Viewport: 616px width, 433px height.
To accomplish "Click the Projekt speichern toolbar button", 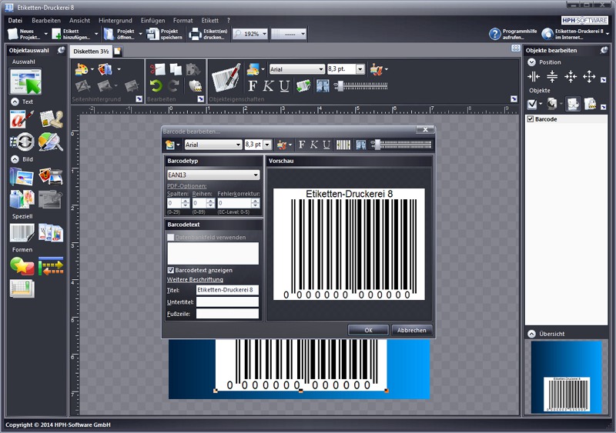I will pos(165,34).
